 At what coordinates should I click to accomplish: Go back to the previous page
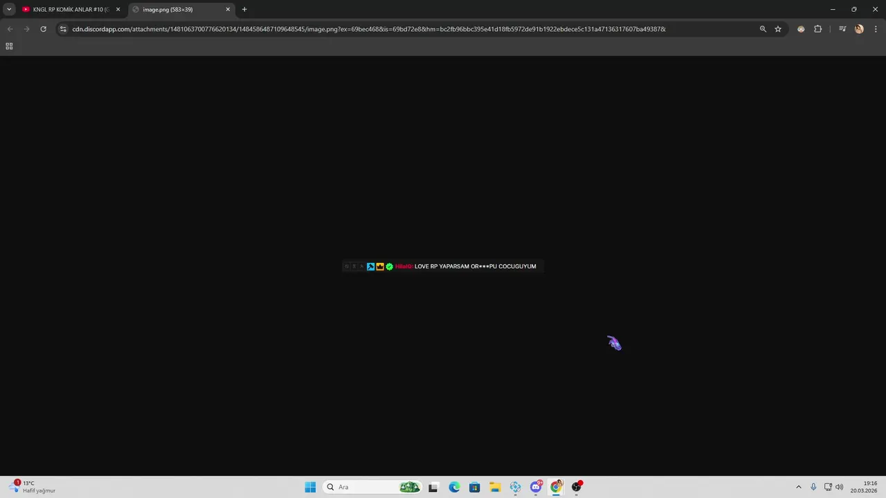click(x=10, y=29)
